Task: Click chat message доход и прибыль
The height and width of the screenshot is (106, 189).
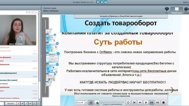Action: (x=10, y=98)
